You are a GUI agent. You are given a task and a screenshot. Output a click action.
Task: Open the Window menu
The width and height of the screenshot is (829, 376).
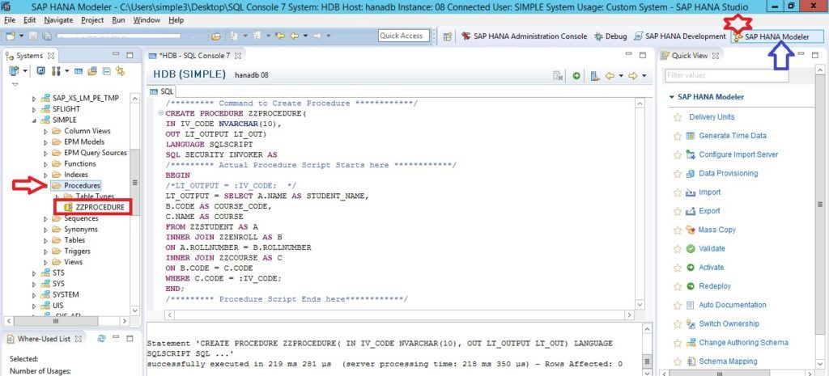coord(147,20)
